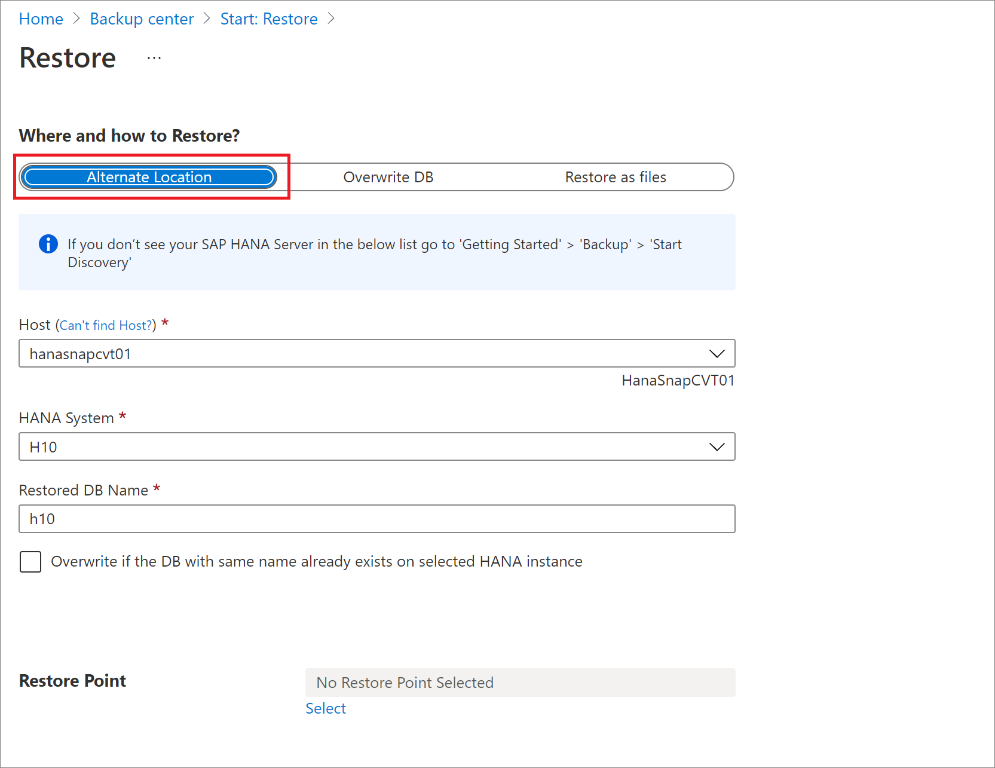Click Select to choose a Restore Point

[x=326, y=708]
